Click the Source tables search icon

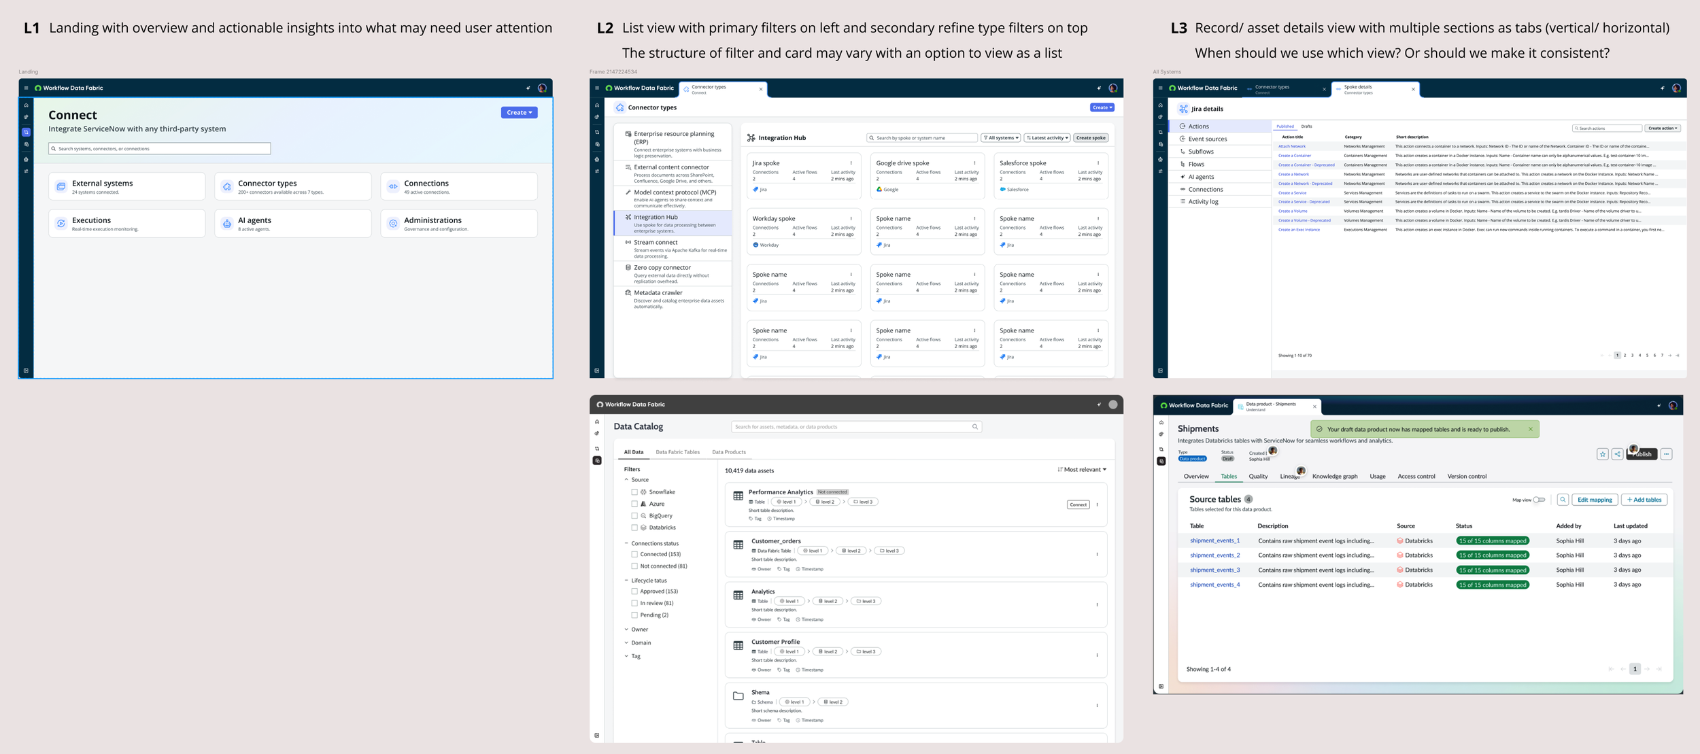[1563, 500]
